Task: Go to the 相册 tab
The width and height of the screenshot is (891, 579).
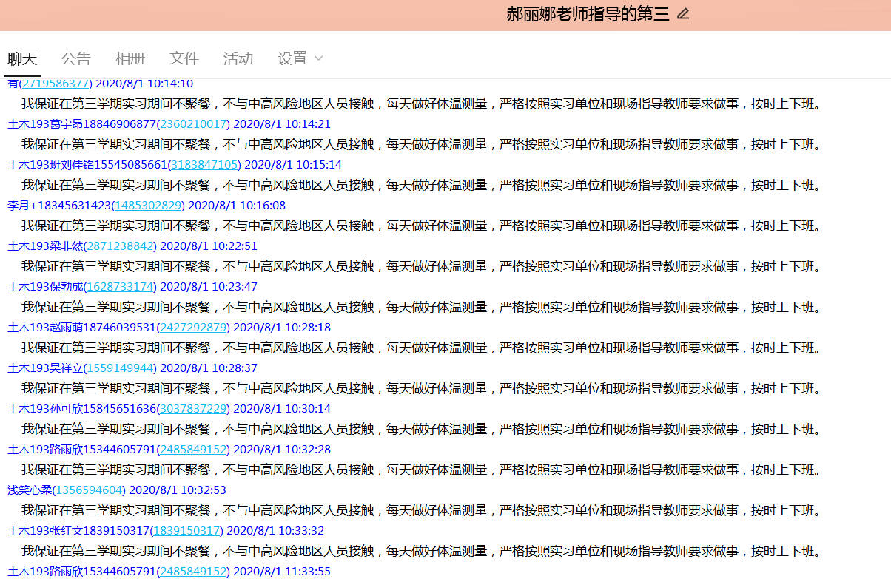Action: [130, 58]
